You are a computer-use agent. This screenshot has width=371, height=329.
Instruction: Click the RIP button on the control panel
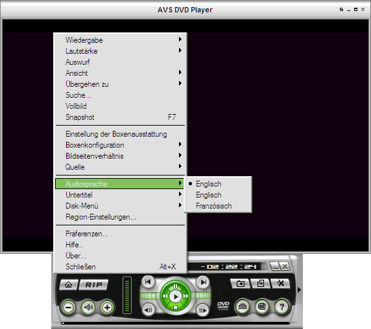tap(93, 284)
